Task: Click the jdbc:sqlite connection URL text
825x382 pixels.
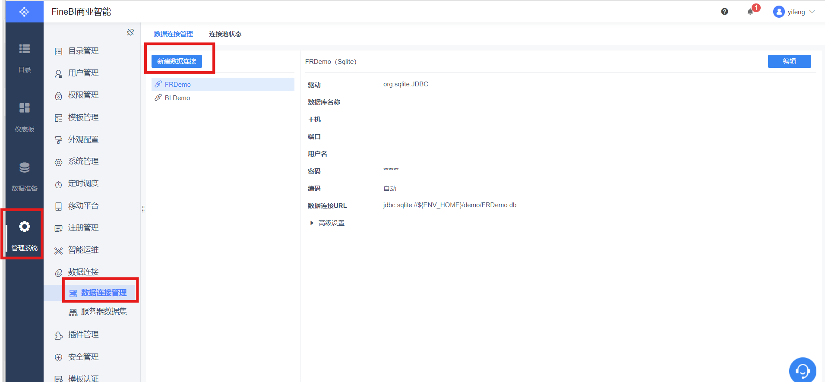Action: coord(450,205)
